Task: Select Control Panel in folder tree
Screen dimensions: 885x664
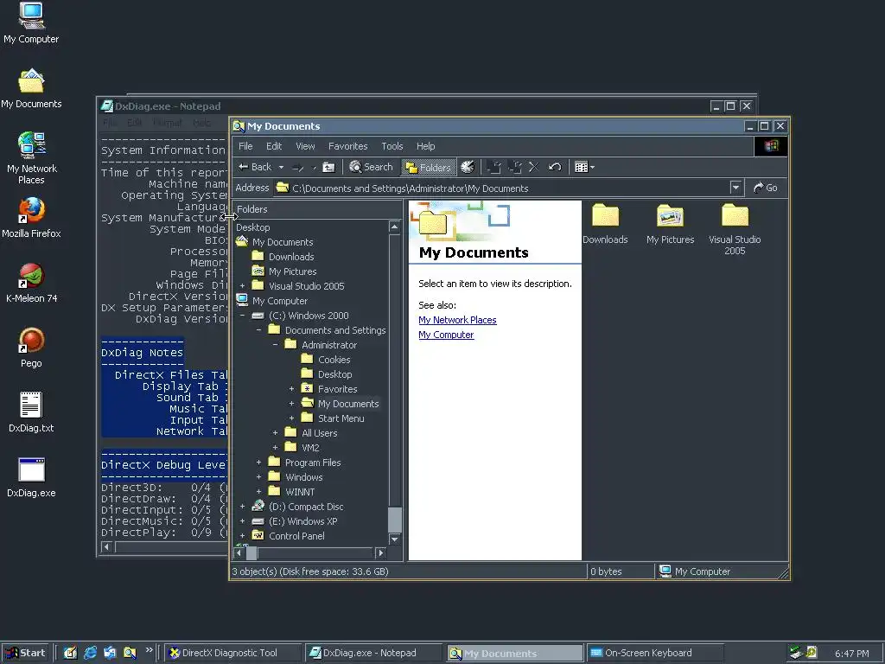Action: click(x=296, y=536)
